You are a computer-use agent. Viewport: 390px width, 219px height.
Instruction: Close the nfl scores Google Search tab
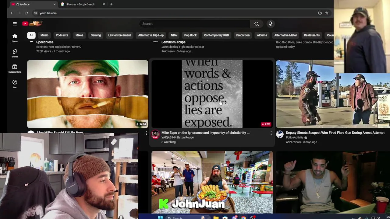point(104,4)
